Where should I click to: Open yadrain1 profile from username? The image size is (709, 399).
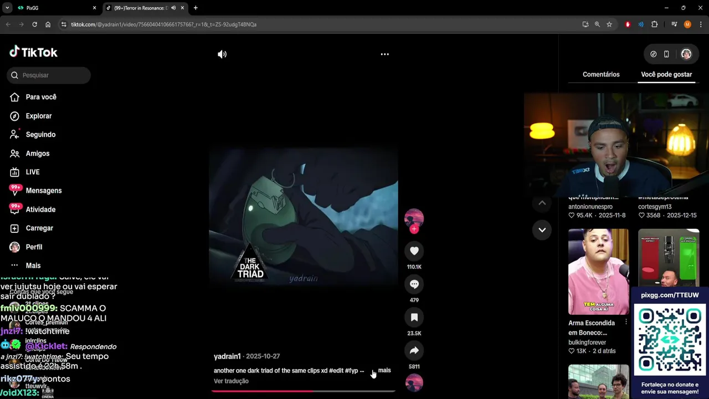click(x=227, y=356)
